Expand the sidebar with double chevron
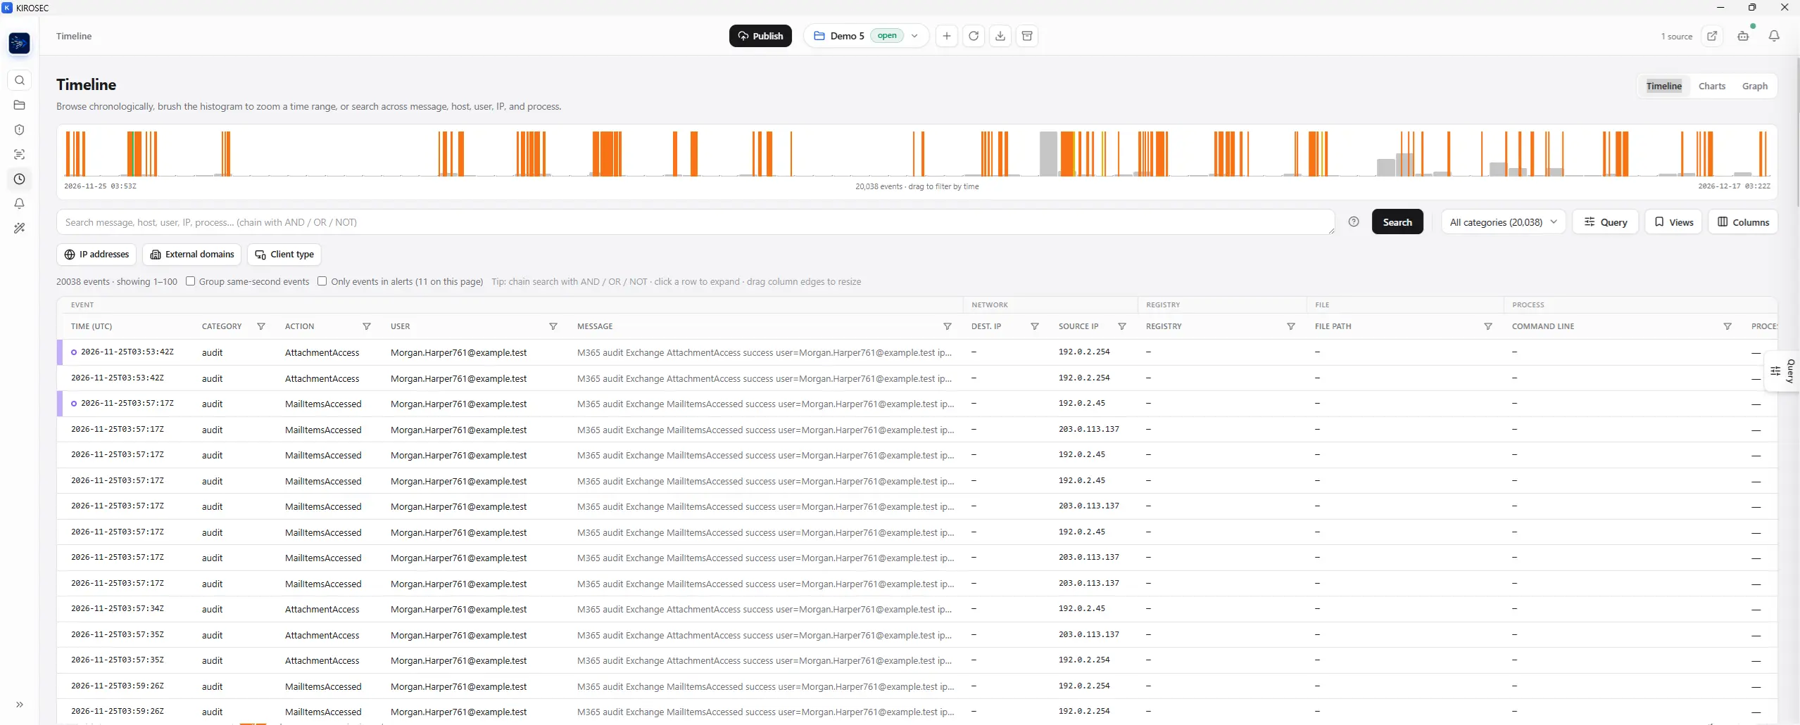This screenshot has height=725, width=1800. (x=20, y=704)
